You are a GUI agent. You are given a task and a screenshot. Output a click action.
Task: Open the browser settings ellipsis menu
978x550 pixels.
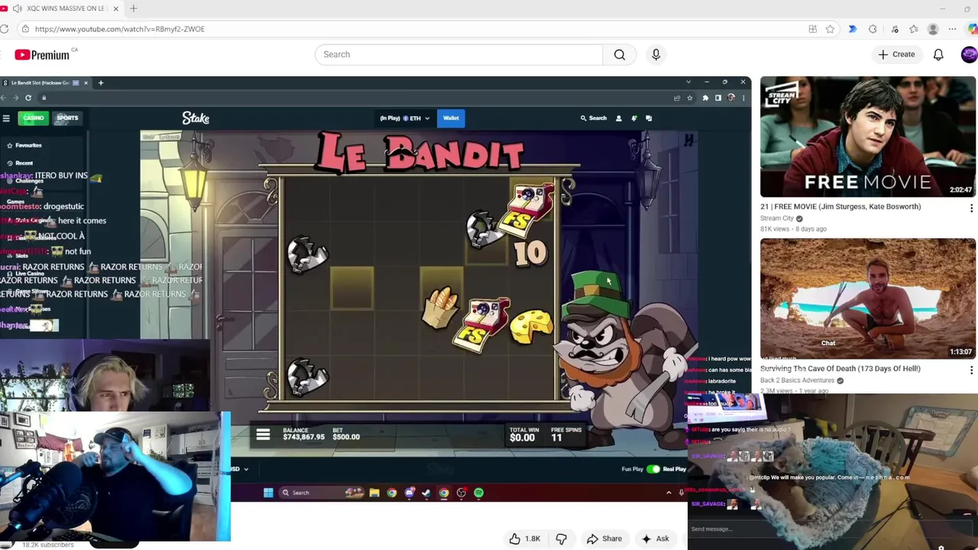pos(952,29)
